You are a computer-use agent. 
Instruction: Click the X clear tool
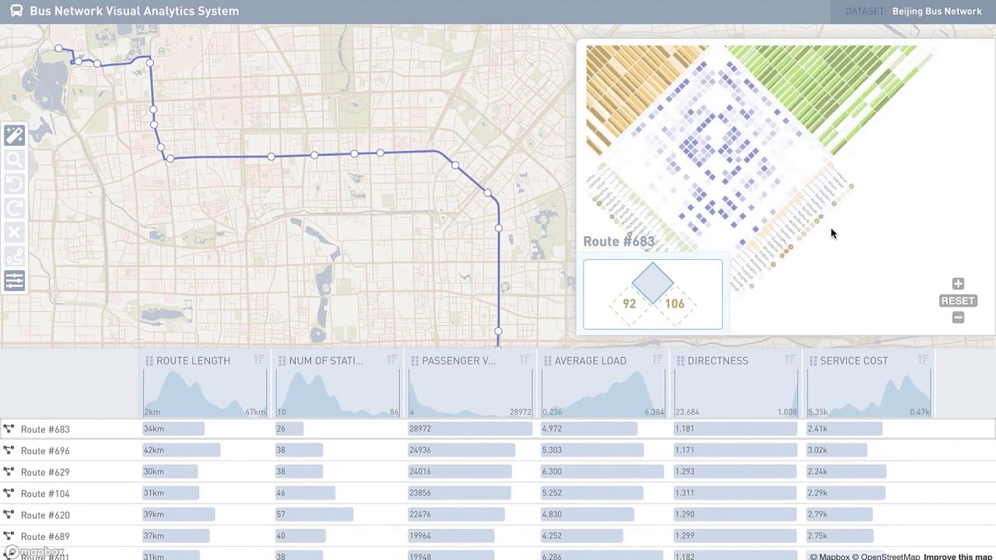click(x=14, y=233)
